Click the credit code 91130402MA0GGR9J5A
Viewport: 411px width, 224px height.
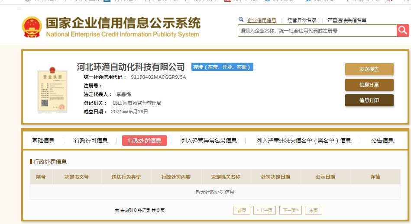(x=159, y=77)
